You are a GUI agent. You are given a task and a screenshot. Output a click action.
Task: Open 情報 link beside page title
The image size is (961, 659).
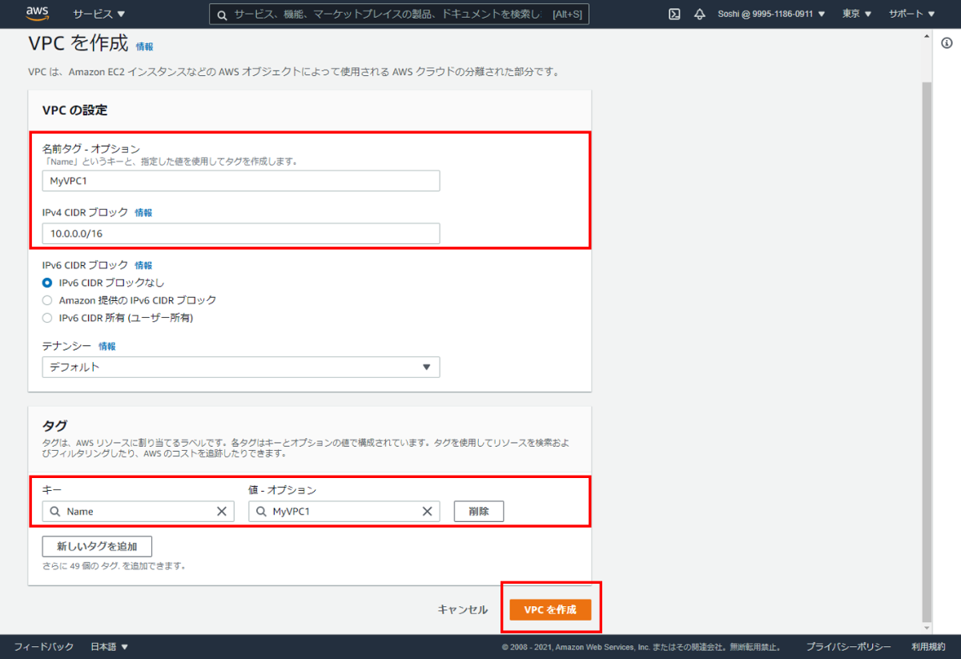coord(144,46)
